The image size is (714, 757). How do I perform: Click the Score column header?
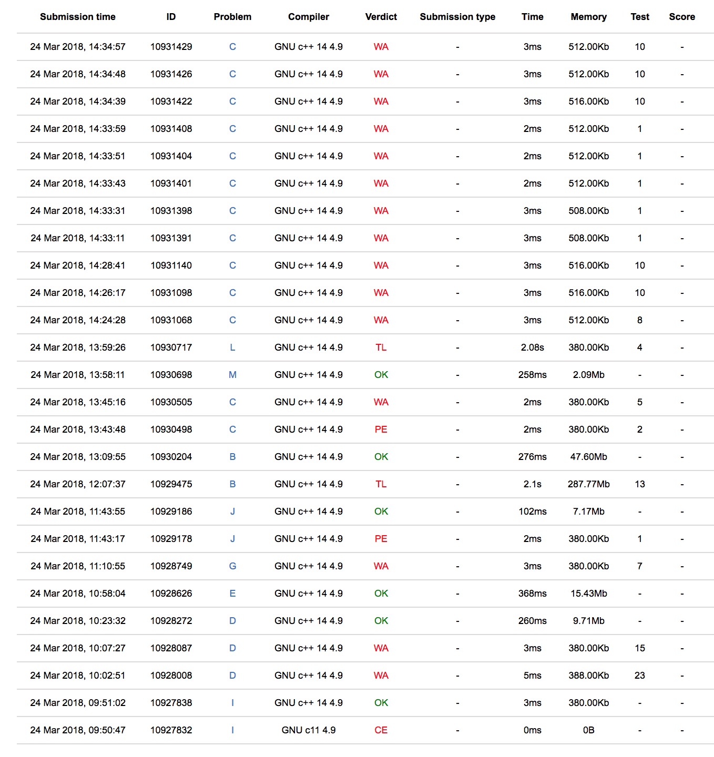(682, 17)
